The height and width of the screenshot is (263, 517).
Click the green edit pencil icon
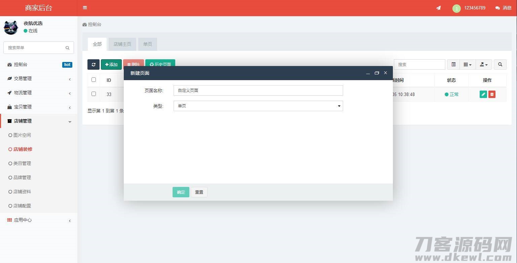483,95
